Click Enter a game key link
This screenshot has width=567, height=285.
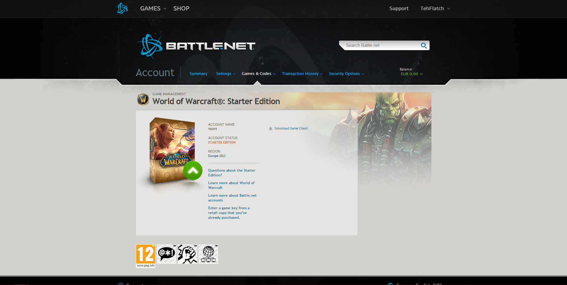click(x=229, y=213)
